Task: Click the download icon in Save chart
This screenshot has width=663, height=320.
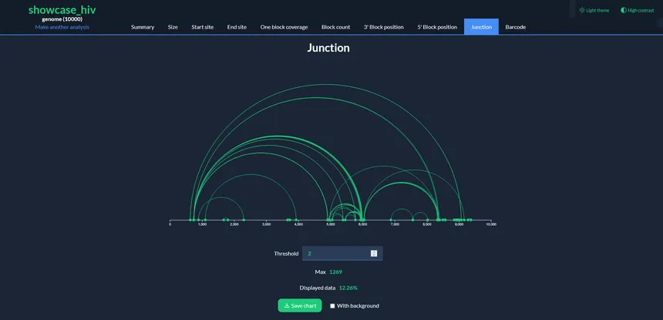Action: point(287,305)
